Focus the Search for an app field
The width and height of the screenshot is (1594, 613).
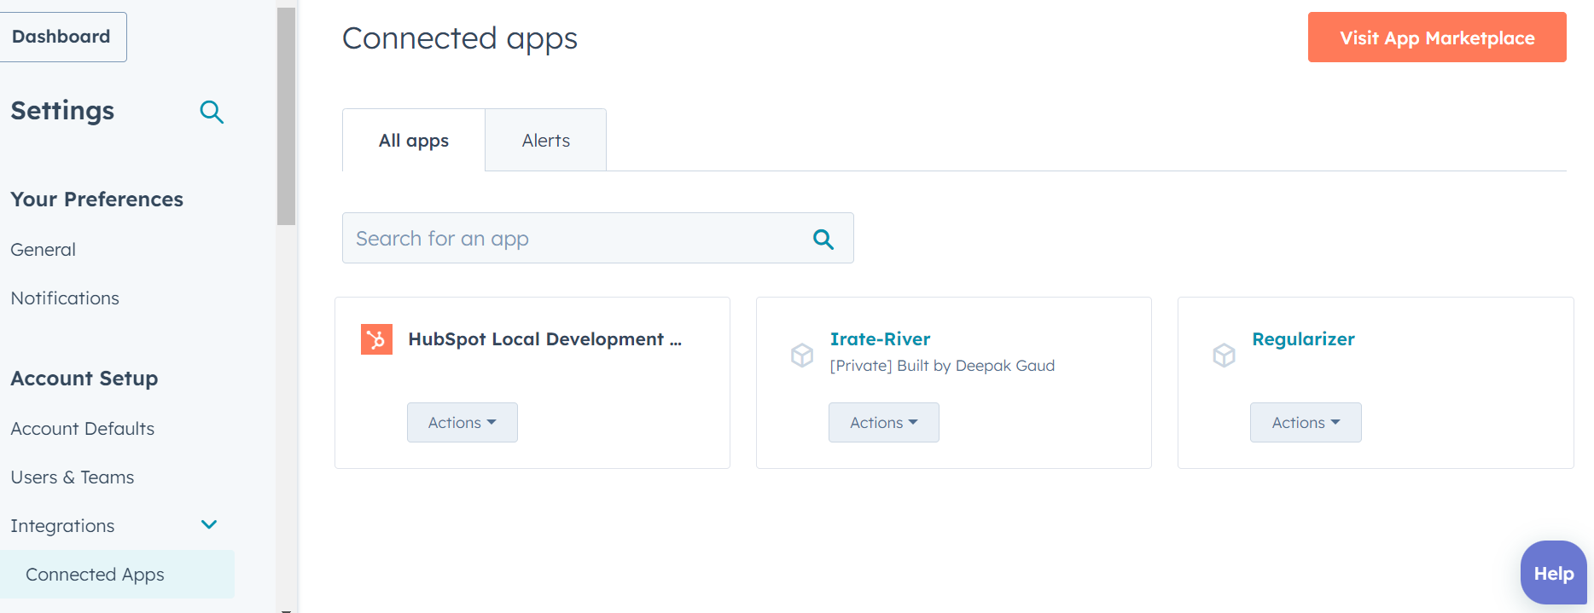click(597, 238)
